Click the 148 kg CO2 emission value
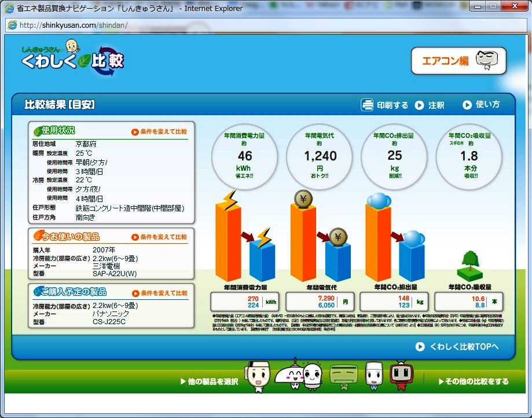 403,298
